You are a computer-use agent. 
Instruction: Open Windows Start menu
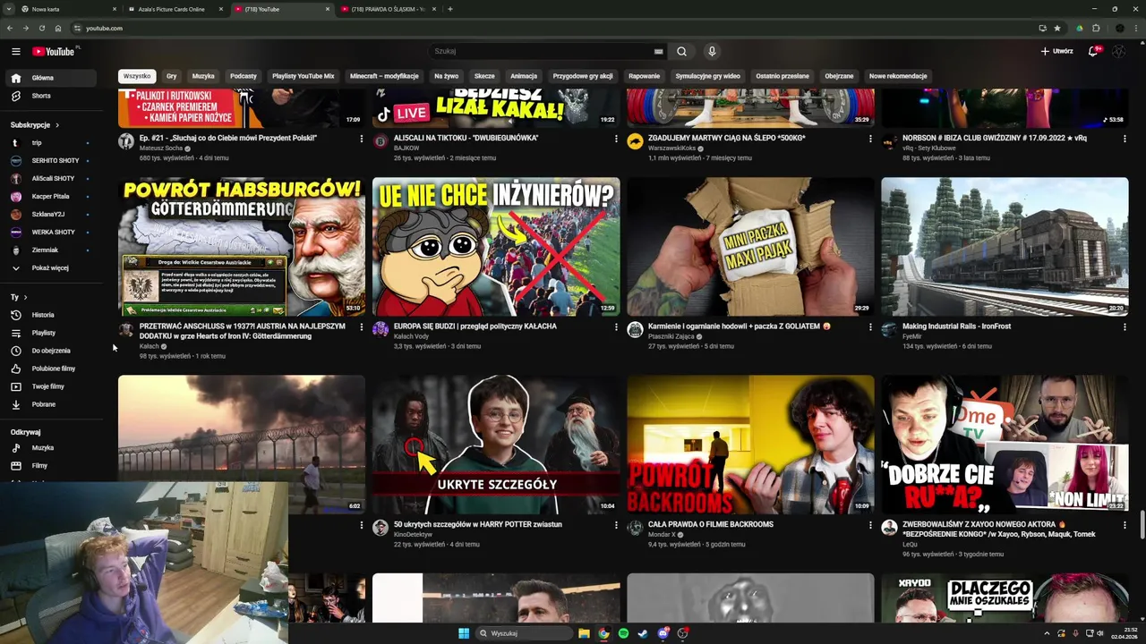[x=464, y=633]
